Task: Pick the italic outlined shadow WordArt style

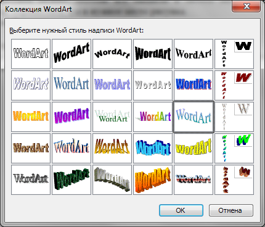Action: 31,85
